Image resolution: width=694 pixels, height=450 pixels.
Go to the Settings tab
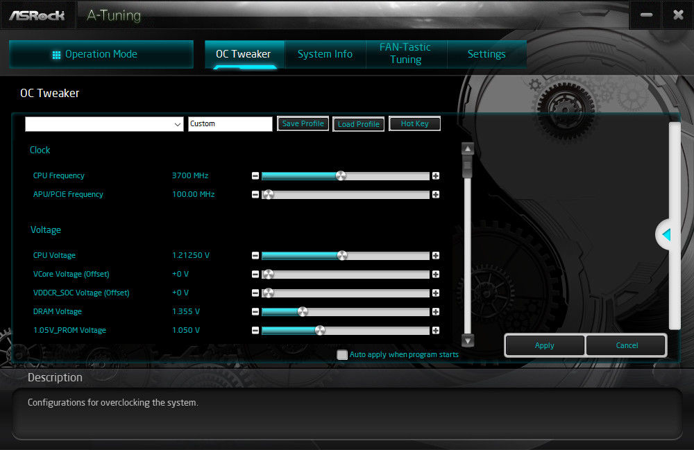pyautogui.click(x=487, y=54)
